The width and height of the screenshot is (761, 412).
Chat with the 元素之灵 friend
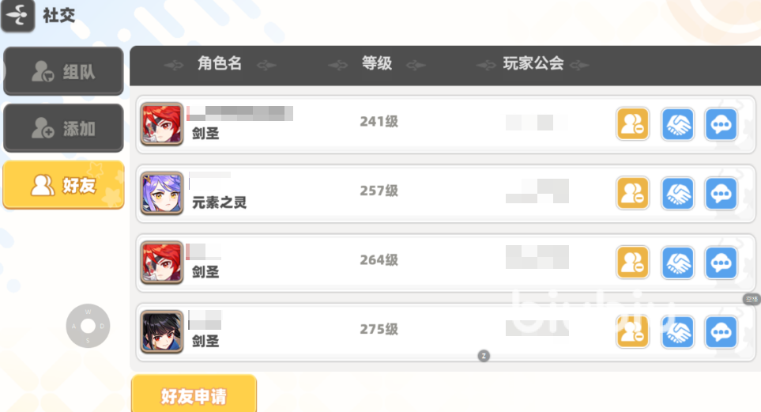point(721,194)
